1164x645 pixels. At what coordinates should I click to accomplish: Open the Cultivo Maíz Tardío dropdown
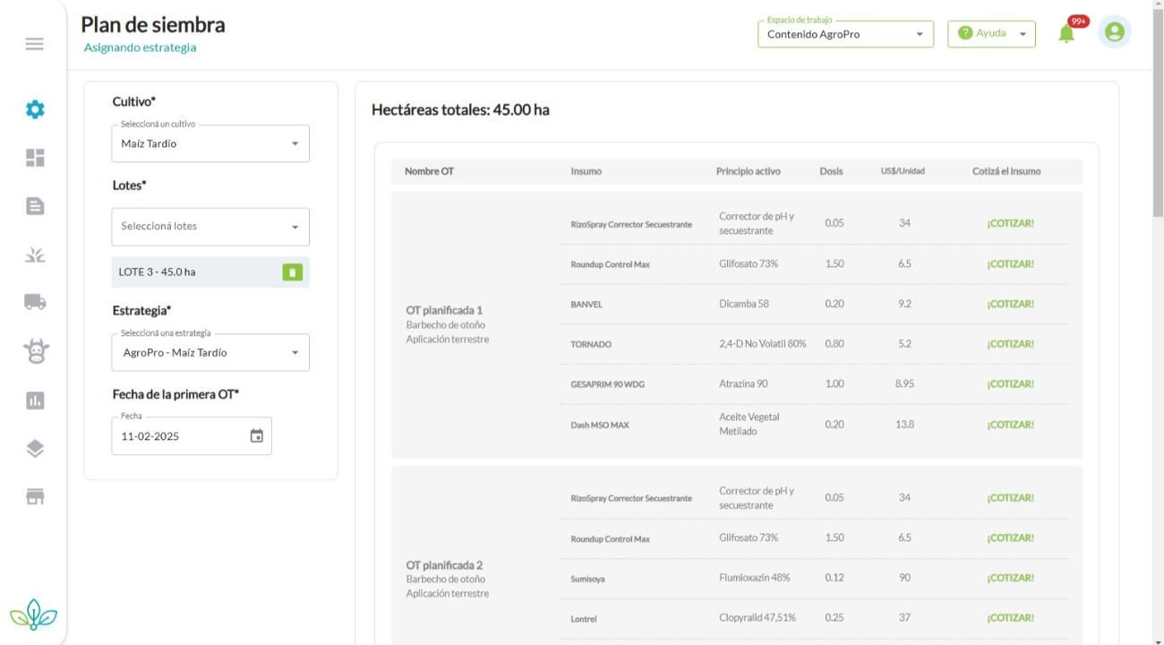[x=210, y=143]
